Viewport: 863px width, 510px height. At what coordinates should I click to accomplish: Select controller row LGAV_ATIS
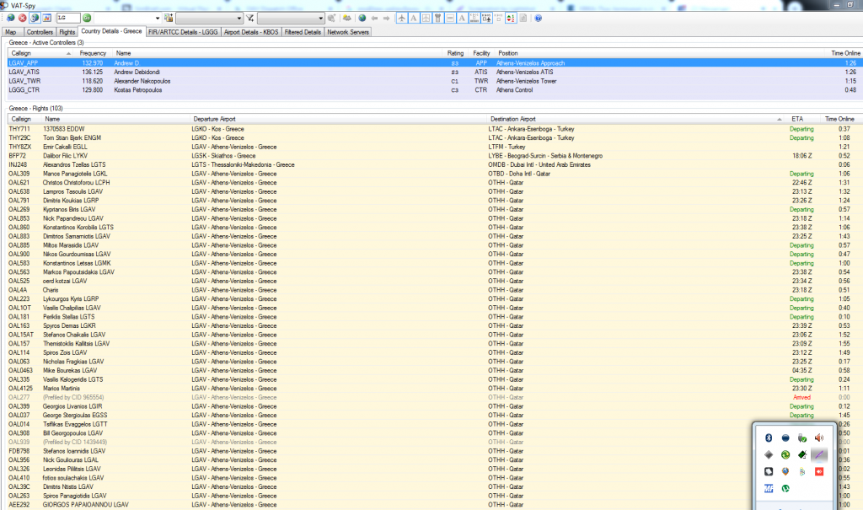(x=435, y=72)
